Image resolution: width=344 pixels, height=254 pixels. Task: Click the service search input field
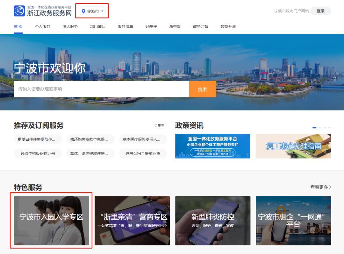(102, 89)
